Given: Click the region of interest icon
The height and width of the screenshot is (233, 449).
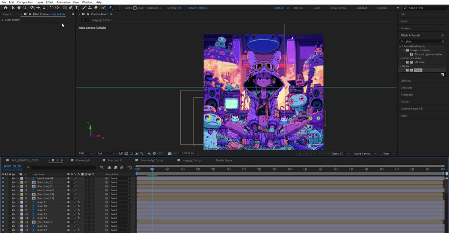Looking at the screenshot, I should pyautogui.click(x=137, y=153).
